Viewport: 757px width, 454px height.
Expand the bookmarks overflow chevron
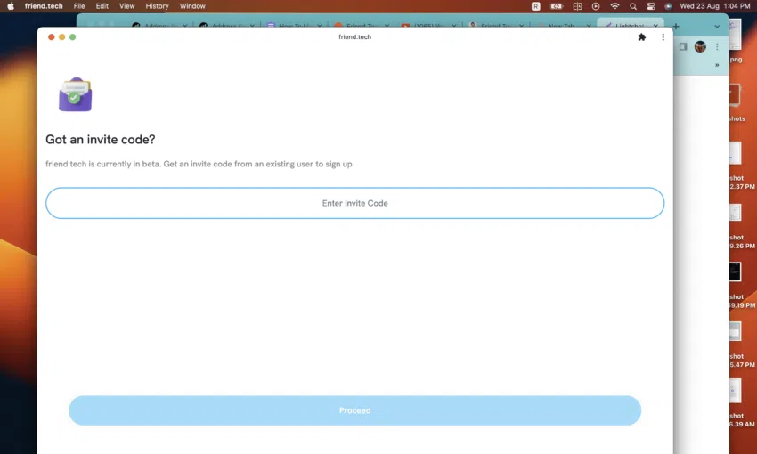(x=717, y=65)
